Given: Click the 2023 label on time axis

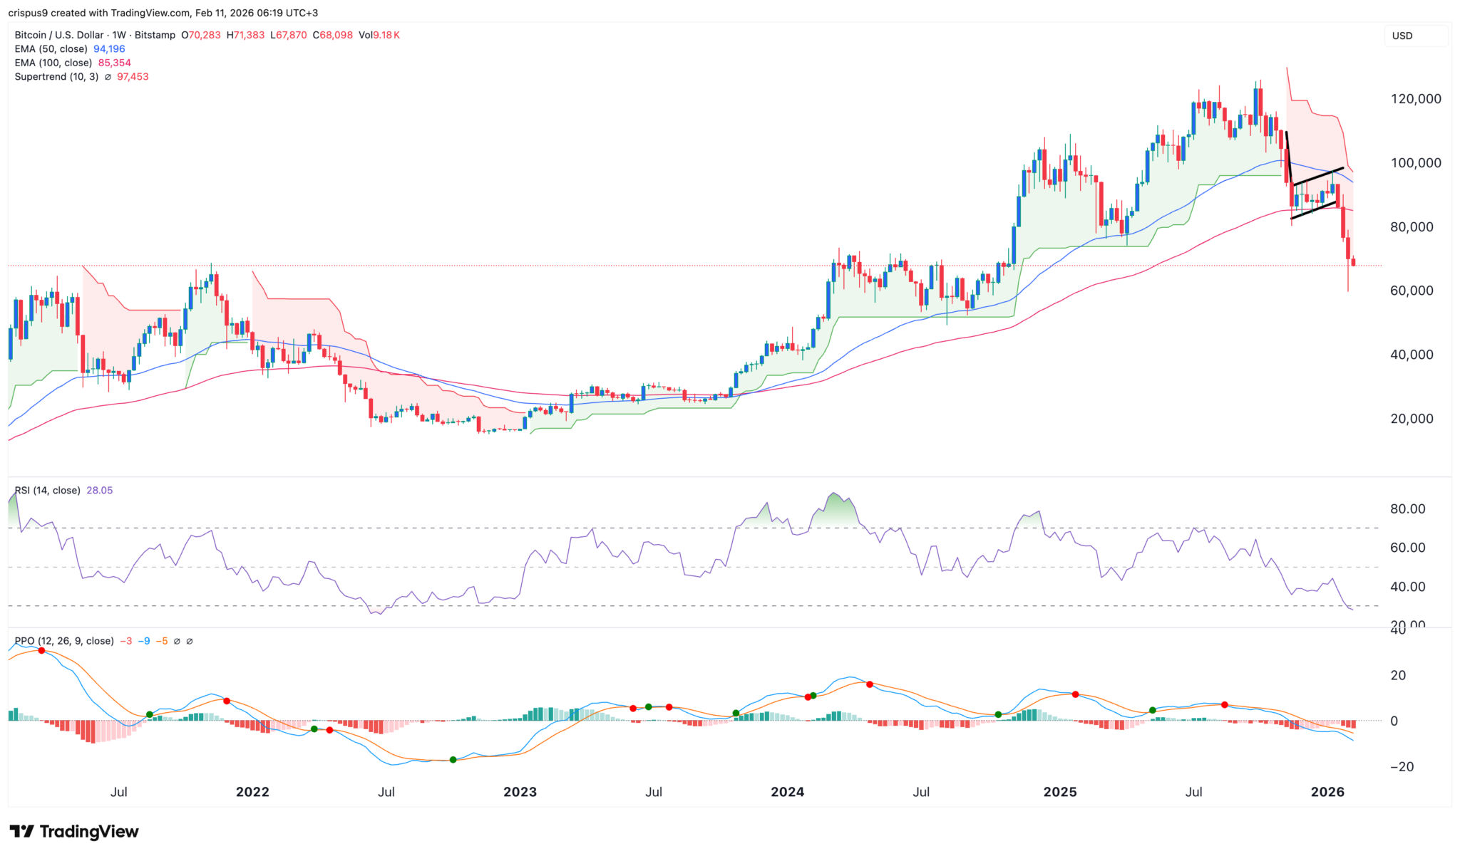Looking at the screenshot, I should pyautogui.click(x=520, y=792).
